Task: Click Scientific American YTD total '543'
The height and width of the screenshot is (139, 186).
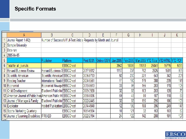Action: click(x=152, y=76)
